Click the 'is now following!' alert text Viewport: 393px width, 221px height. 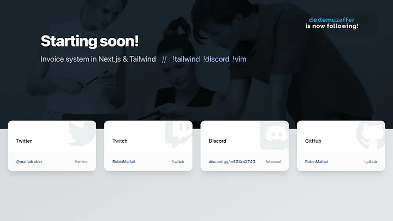pyautogui.click(x=332, y=26)
